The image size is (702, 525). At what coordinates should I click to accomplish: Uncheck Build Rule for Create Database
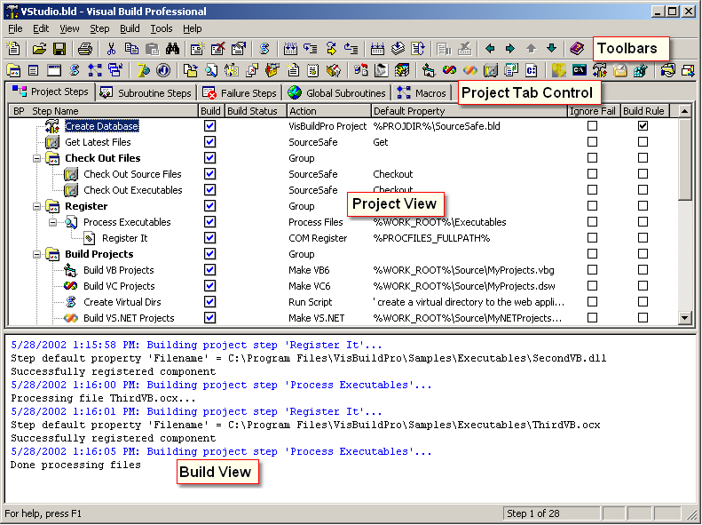click(x=643, y=126)
